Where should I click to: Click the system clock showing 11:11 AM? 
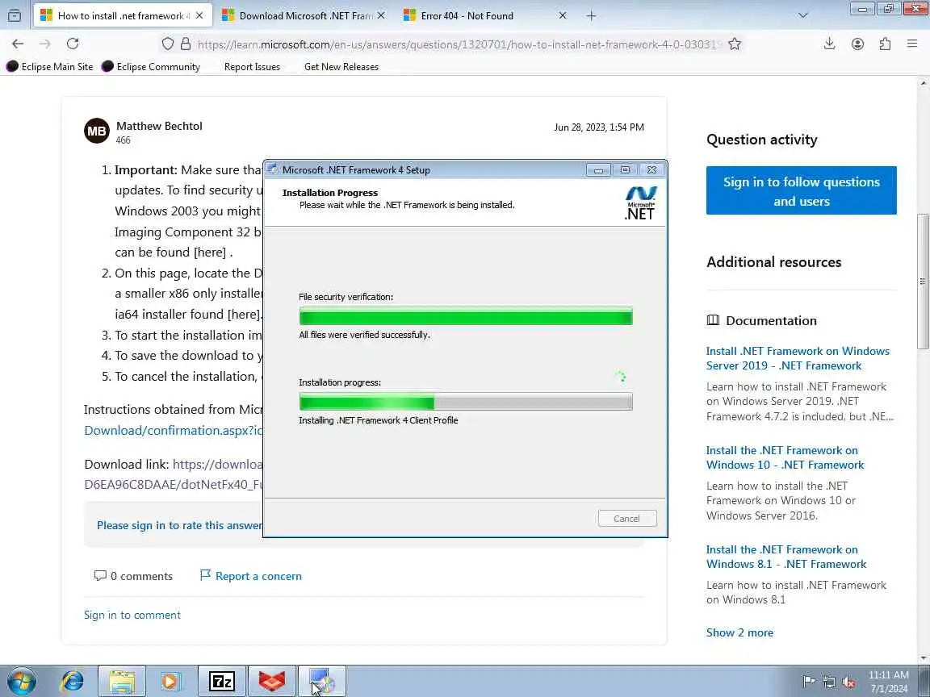point(889,682)
